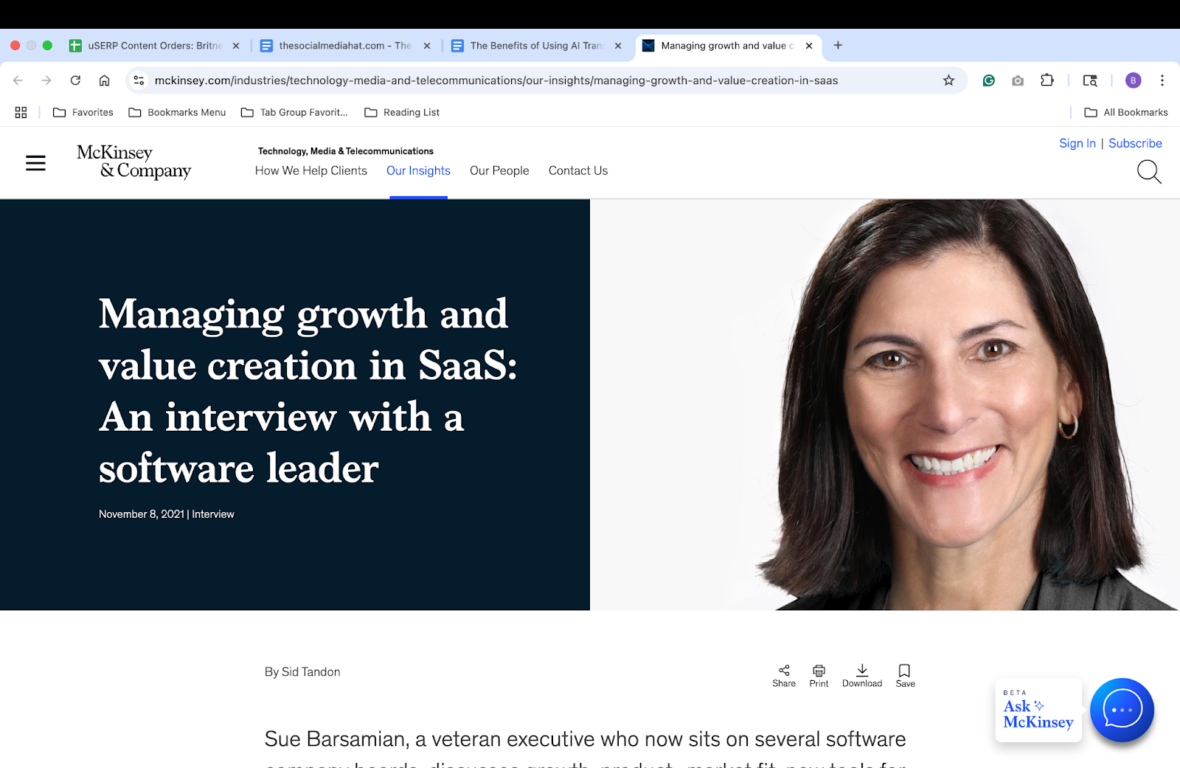Click the November 8, 2021 date text
Image resolution: width=1180 pixels, height=768 pixels.
tap(142, 514)
